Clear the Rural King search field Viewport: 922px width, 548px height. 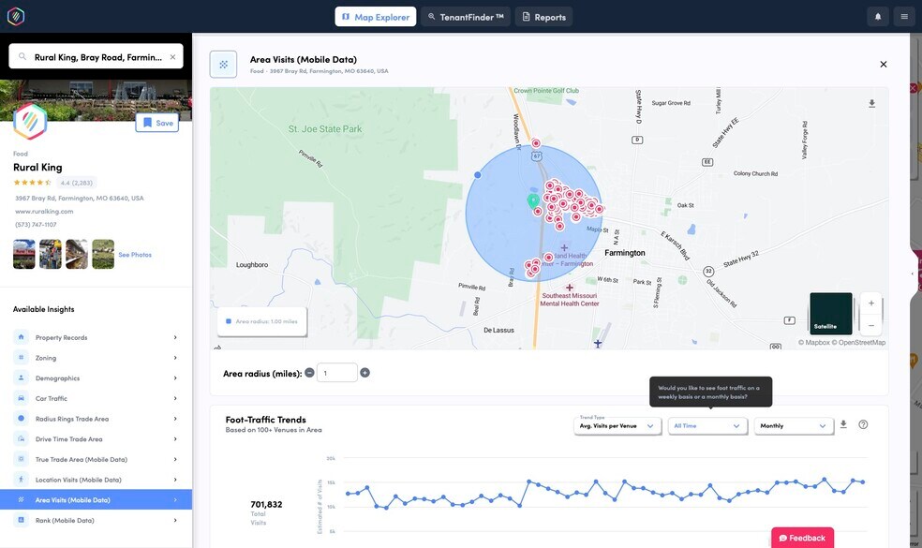tap(172, 57)
